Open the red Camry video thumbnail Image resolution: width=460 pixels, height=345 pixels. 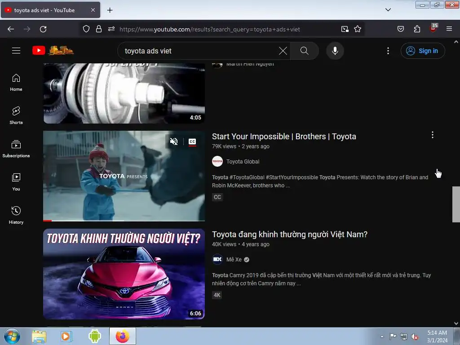tap(124, 274)
